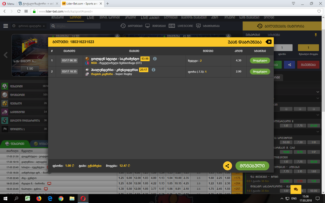Select the 30.00 odds in right panel
Image resolution: width=325 pixels, height=203 pixels.
point(314,161)
